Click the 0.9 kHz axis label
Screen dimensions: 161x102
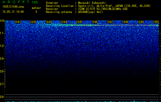pos(2,59)
